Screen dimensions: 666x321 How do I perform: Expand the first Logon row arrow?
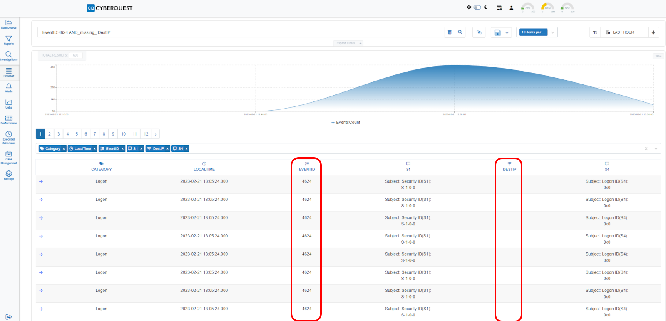tap(41, 181)
